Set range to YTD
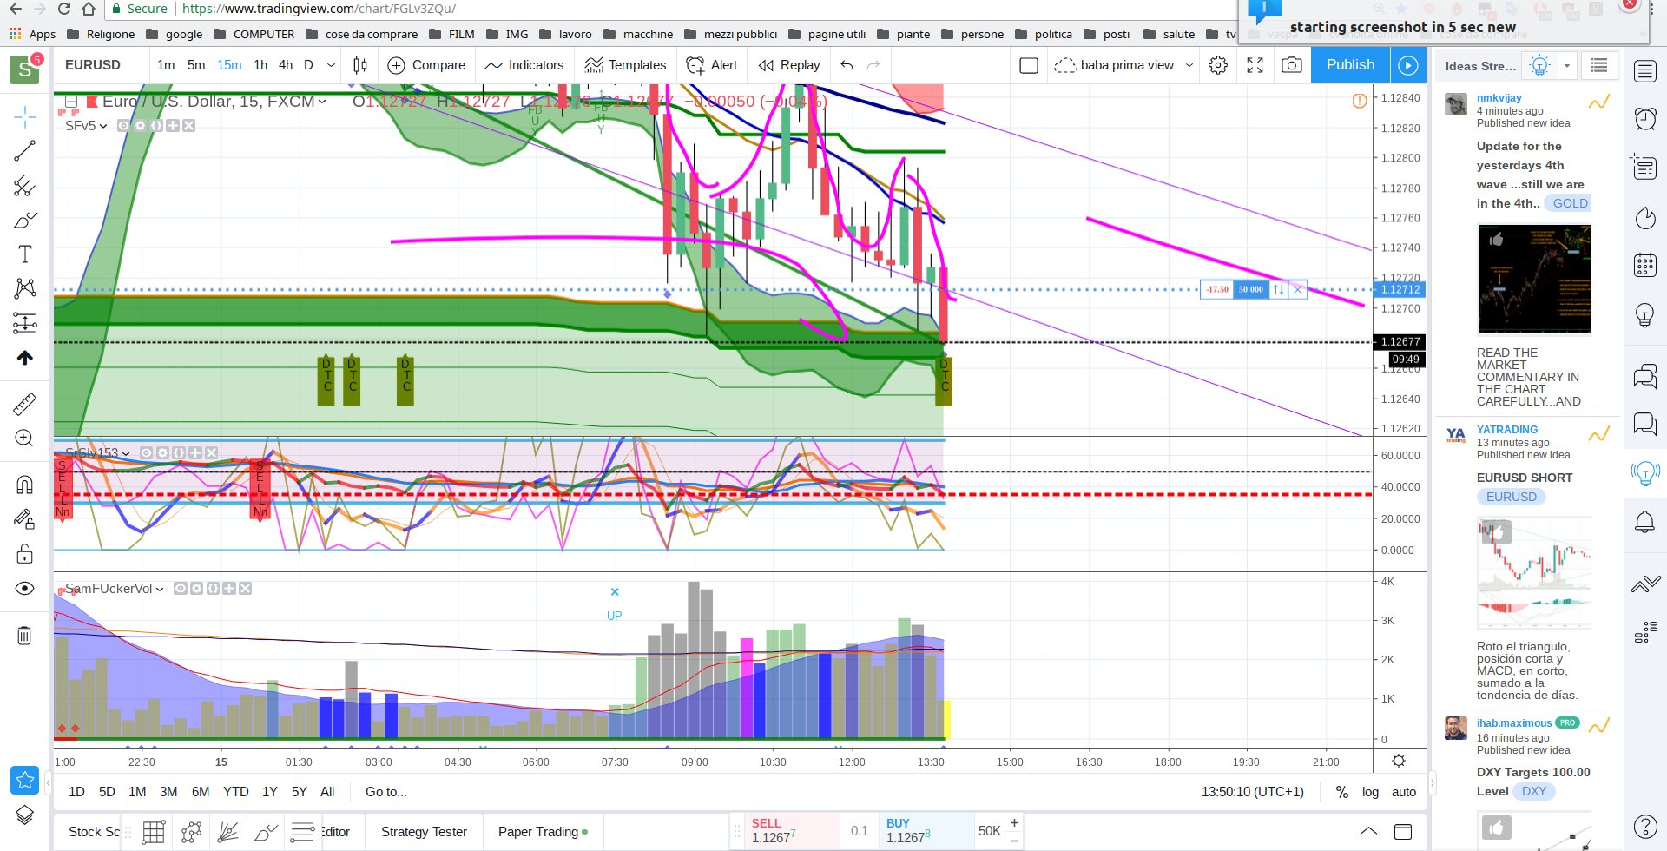Image resolution: width=1667 pixels, height=851 pixels. click(x=236, y=792)
